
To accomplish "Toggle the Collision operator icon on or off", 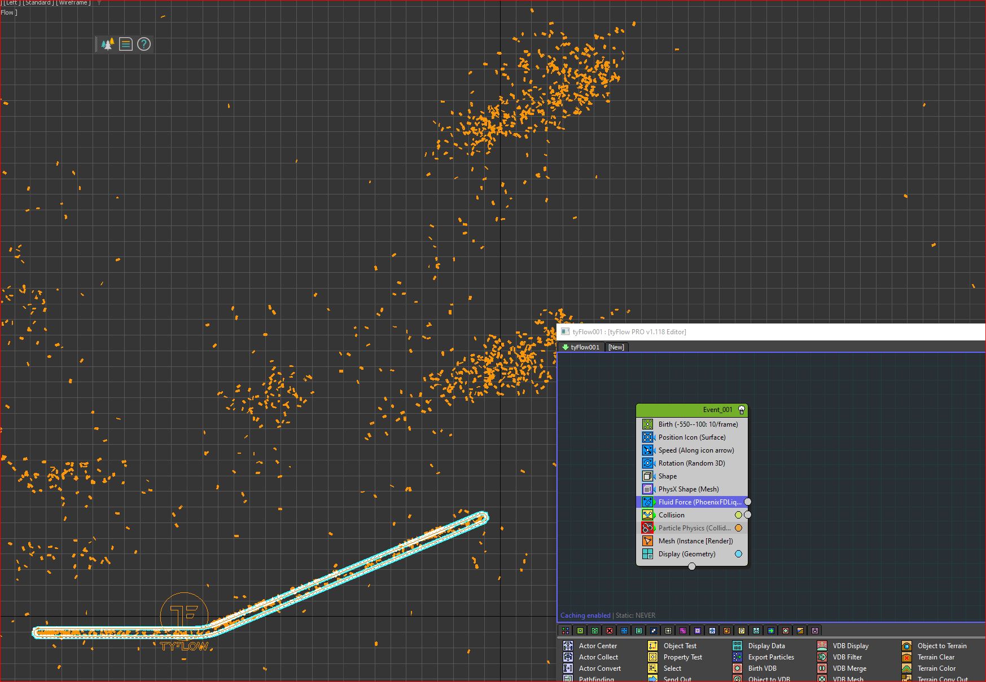I will (x=648, y=515).
